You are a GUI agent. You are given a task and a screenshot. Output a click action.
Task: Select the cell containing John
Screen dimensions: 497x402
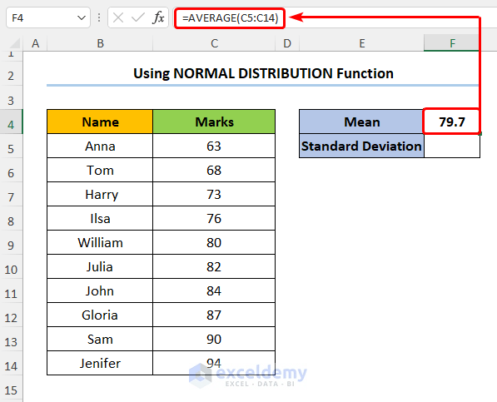click(x=100, y=290)
